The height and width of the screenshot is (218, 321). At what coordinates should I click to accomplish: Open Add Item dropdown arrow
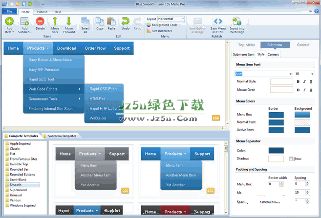[x=13, y=32]
